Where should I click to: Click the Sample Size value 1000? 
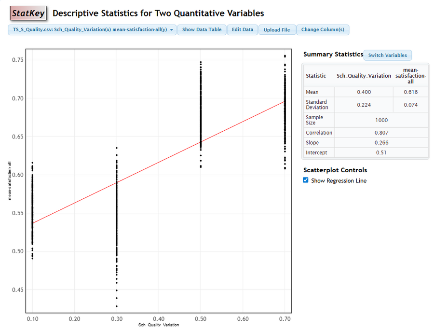(x=380, y=120)
